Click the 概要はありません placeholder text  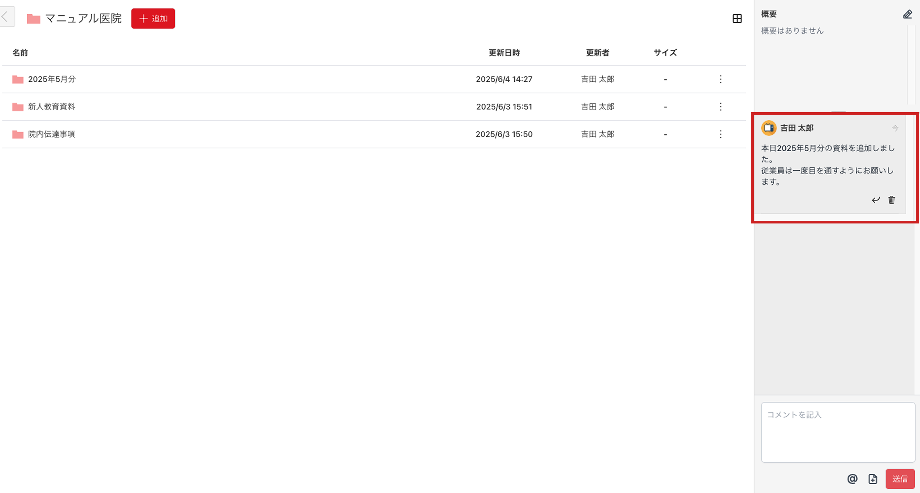[792, 31]
